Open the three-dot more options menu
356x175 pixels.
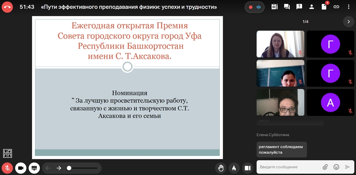coord(349,7)
